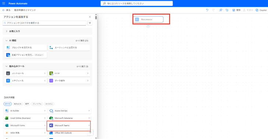Select the すべて connector filter

[x=7, y=104]
